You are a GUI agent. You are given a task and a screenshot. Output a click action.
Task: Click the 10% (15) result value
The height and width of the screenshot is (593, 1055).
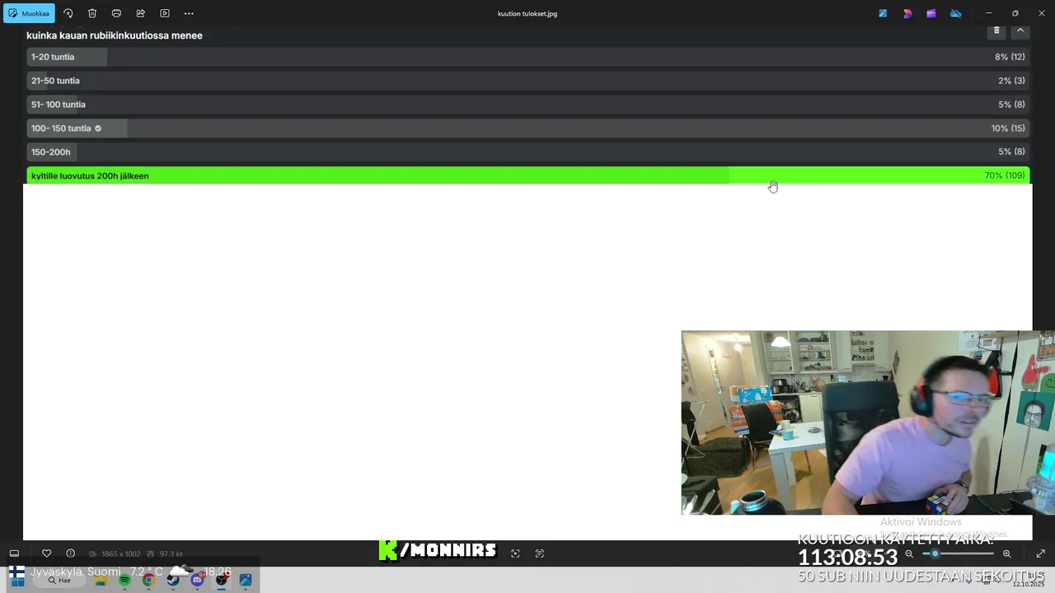click(x=1008, y=128)
